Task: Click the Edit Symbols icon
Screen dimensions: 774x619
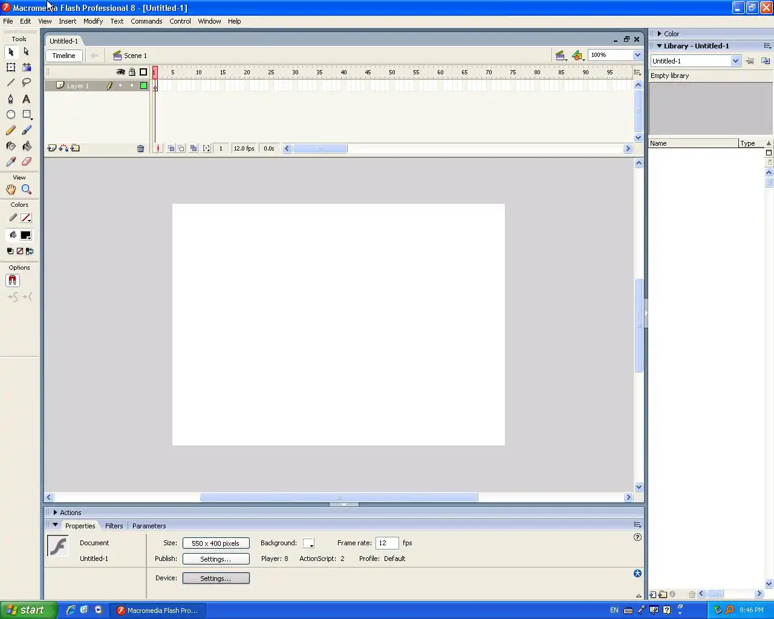Action: point(578,56)
